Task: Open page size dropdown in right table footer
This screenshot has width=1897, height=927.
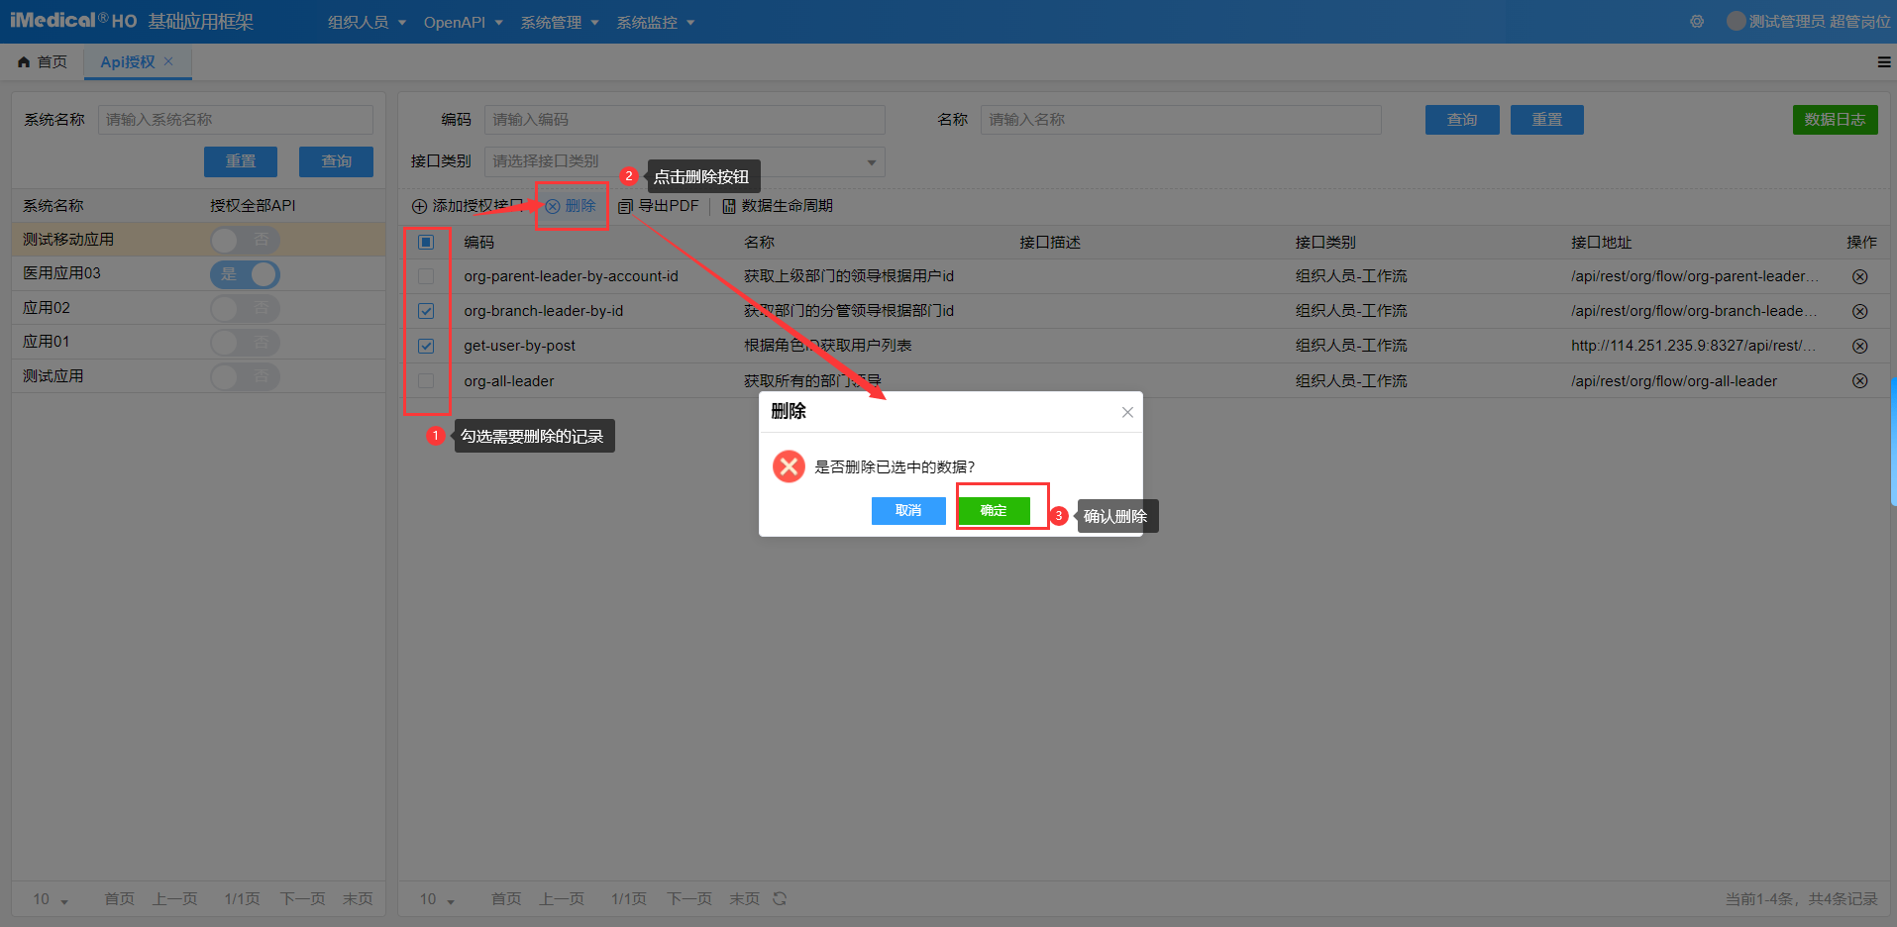Action: coord(437,899)
